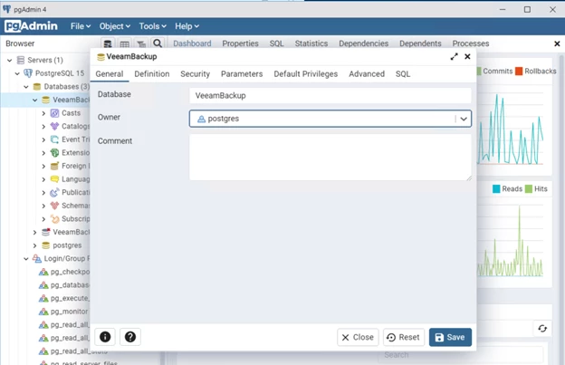
Task: Collapse the Servers (1) tree node
Action: 10,60
